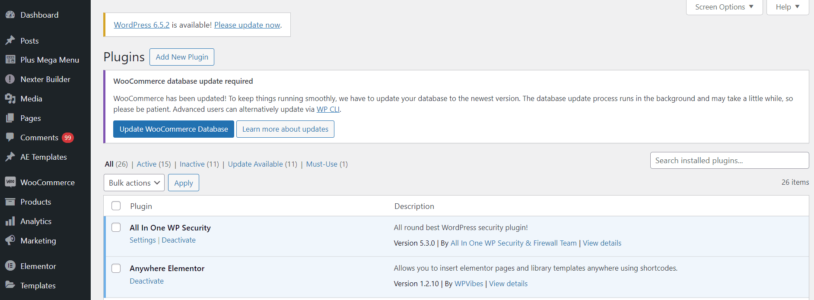
Task: Click the Please update now link
Action: click(247, 25)
